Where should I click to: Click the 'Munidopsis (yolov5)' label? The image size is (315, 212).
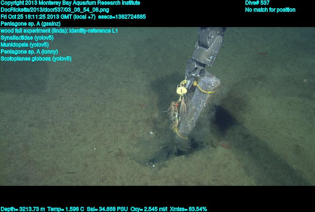(24, 44)
